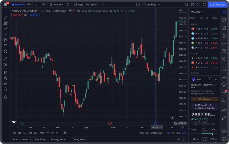The width and height of the screenshot is (229, 144).
Task: Open the Watchlist dropdown menu
Action: click(197, 12)
